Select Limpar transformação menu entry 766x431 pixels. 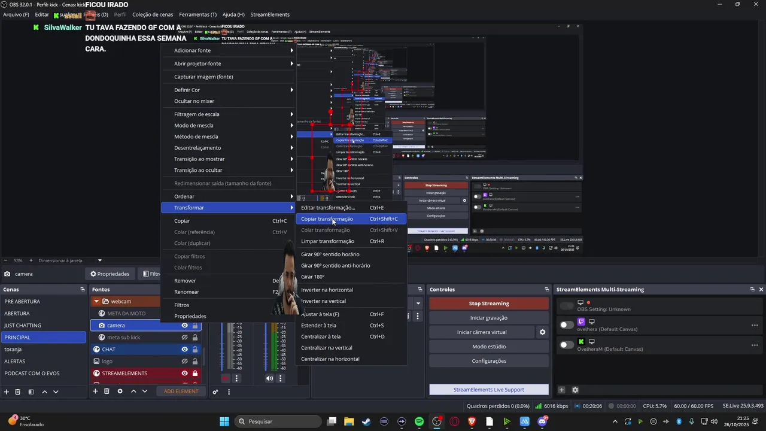tap(351, 241)
